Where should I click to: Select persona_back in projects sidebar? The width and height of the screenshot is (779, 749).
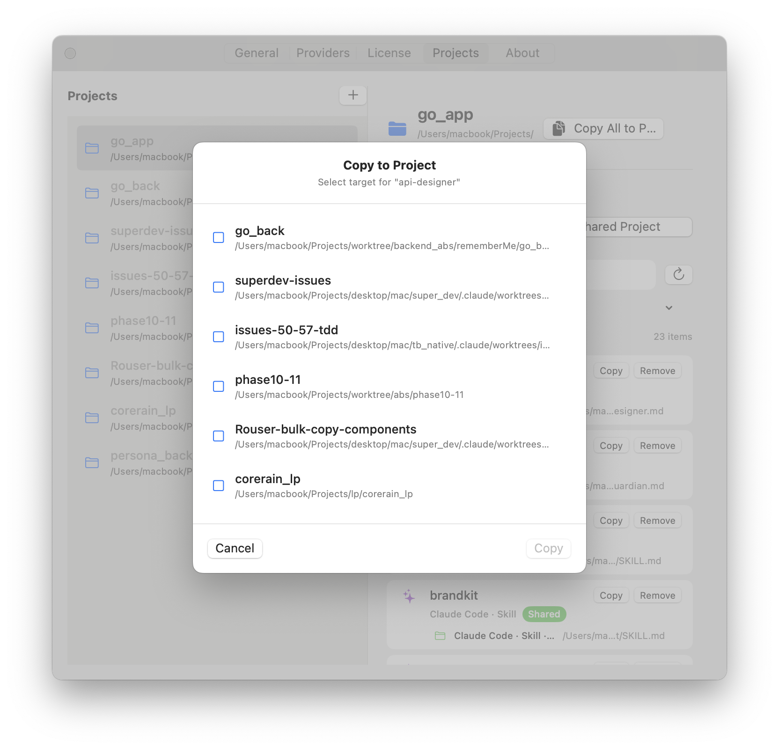(x=217, y=463)
